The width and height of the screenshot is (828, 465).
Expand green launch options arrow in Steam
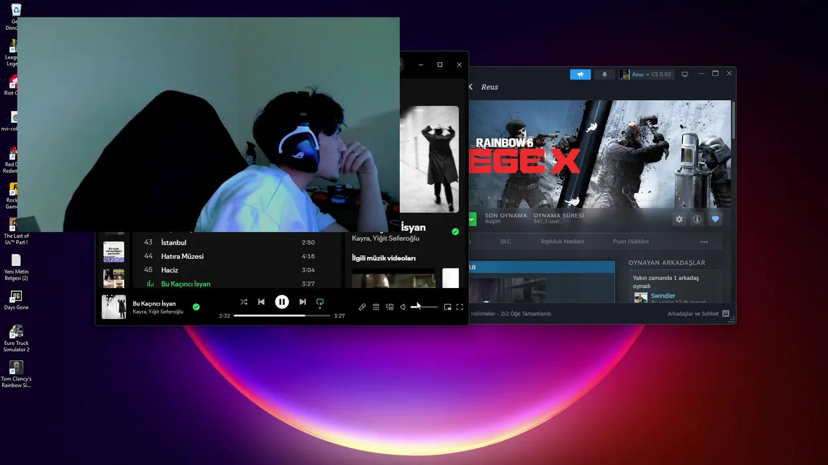click(472, 219)
